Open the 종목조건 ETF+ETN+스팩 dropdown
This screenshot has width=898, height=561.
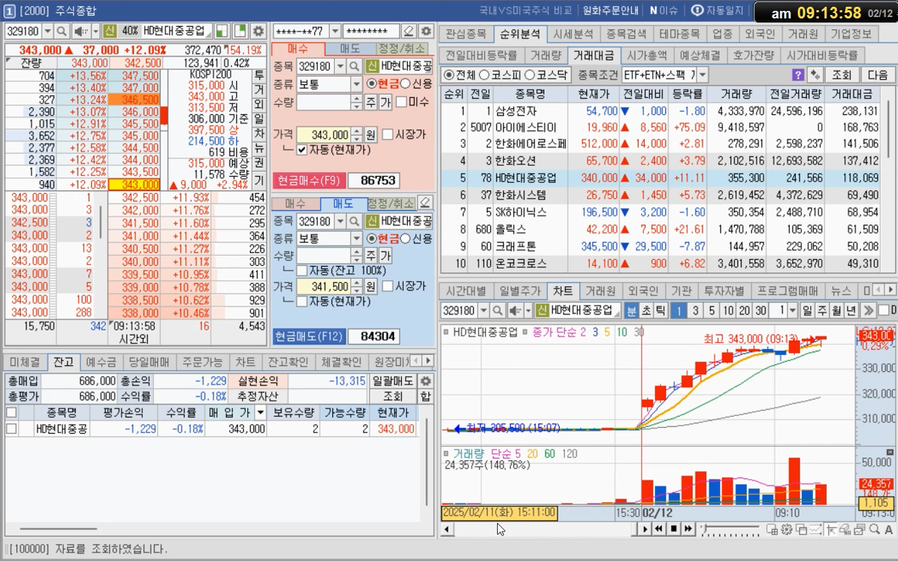pyautogui.click(x=703, y=75)
